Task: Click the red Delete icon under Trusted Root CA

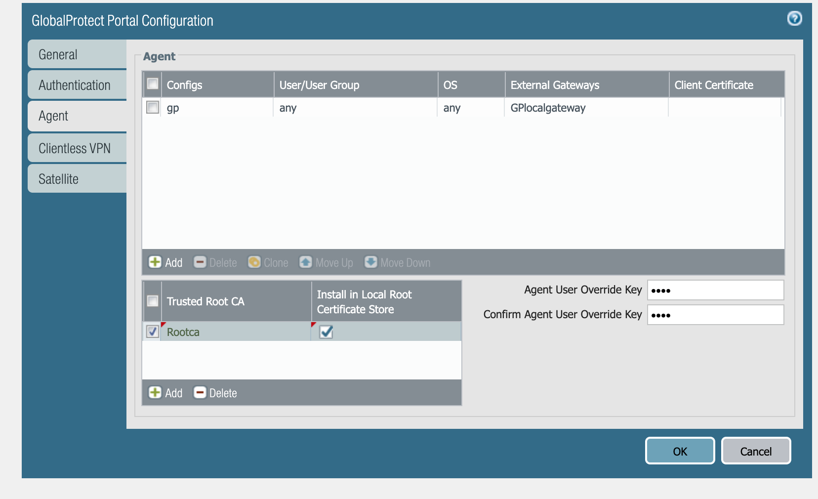Action: pyautogui.click(x=200, y=393)
